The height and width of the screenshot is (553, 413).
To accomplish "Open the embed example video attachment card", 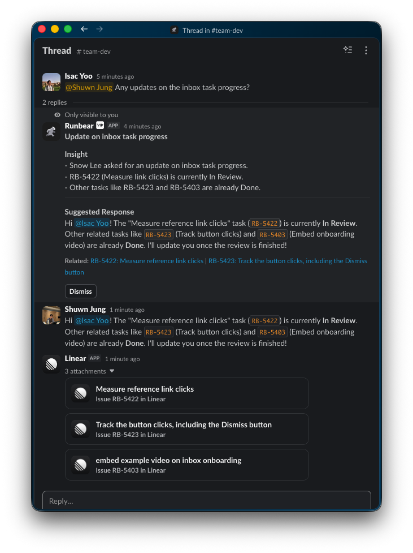I will click(x=187, y=465).
